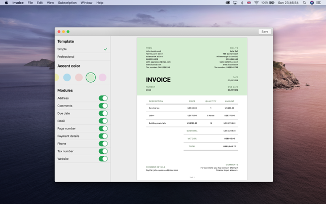This screenshot has height=204, width=326.
Task: Click the Bluetooth menu bar icon
Action: click(242, 3)
